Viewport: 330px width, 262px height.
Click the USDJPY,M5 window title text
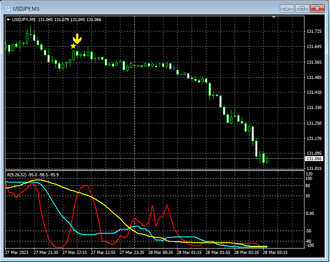[26, 9]
